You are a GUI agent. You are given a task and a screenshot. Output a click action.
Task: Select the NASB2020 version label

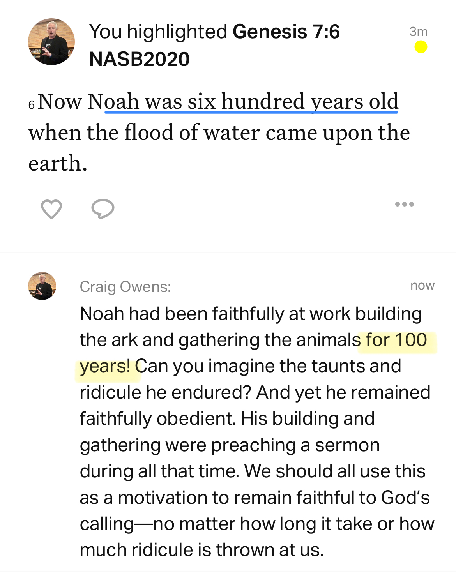(x=139, y=59)
